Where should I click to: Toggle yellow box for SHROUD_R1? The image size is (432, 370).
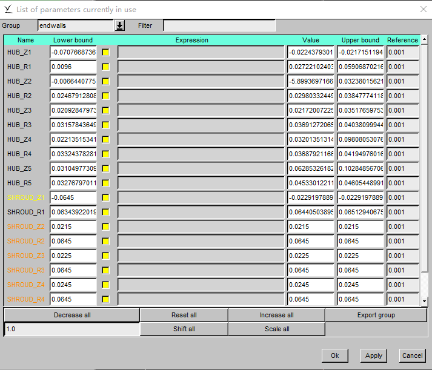tap(105, 213)
